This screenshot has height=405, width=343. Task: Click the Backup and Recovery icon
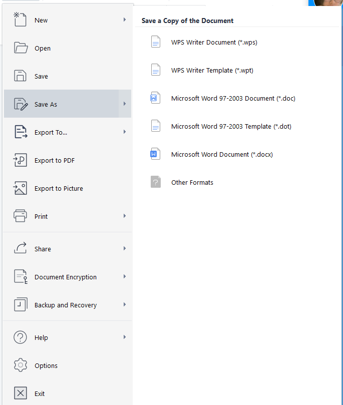[20, 305]
